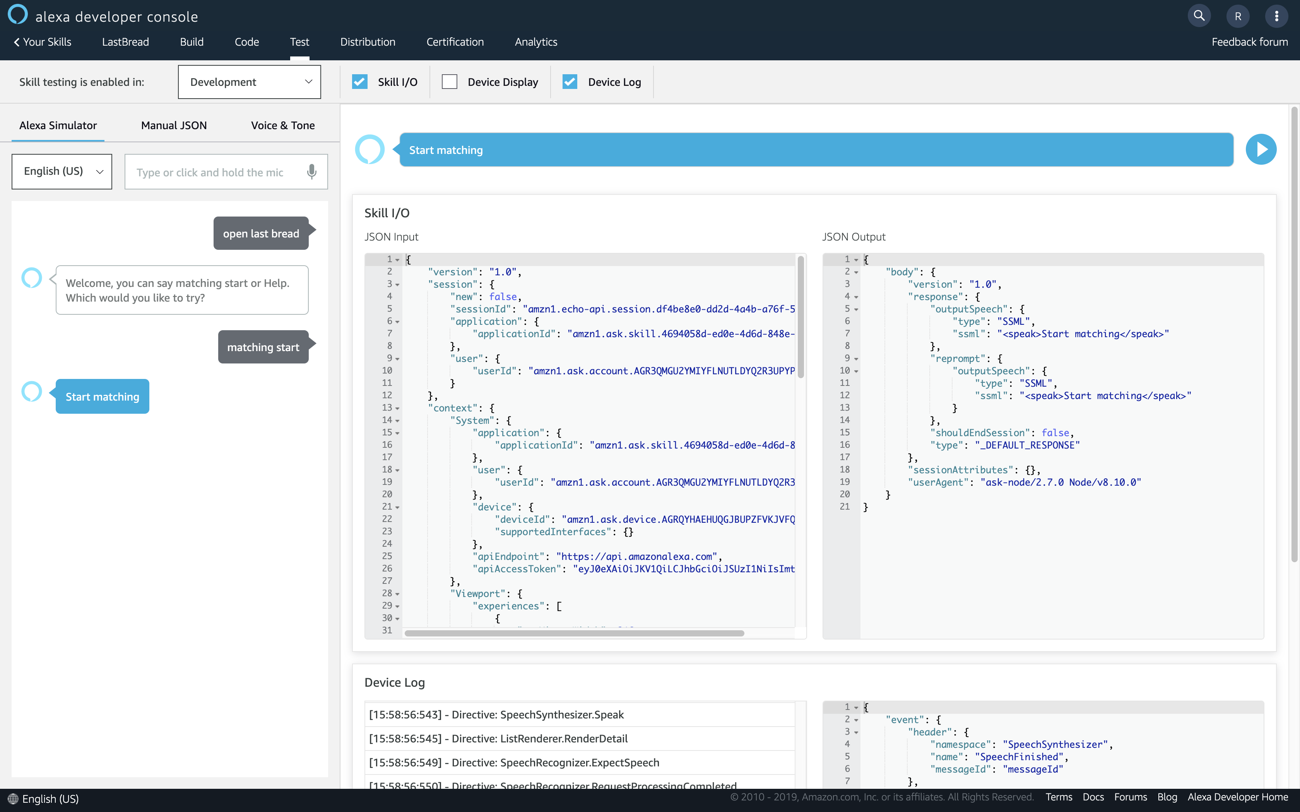Click globe language icon in footer
Viewport: 1300px width, 812px height.
13,798
